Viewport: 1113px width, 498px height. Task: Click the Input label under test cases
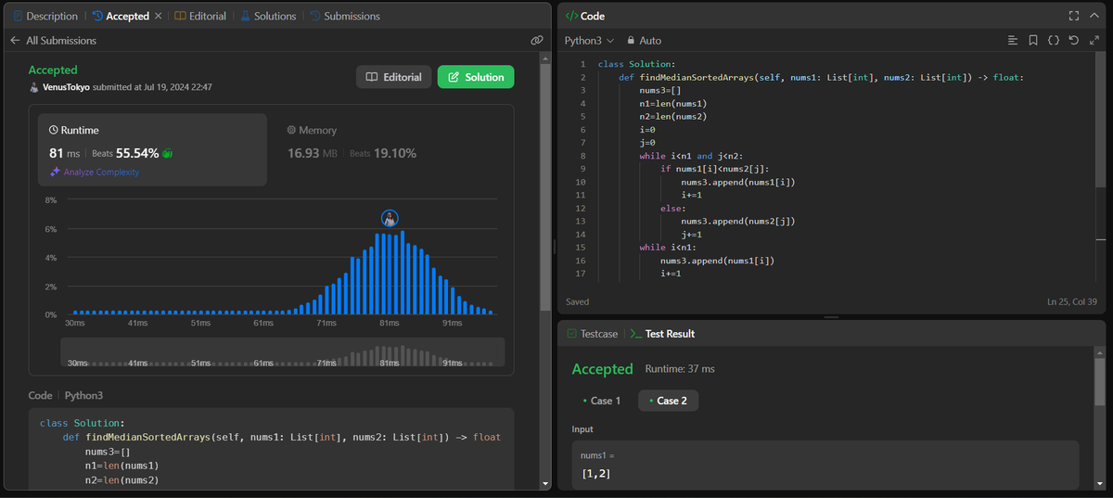582,429
